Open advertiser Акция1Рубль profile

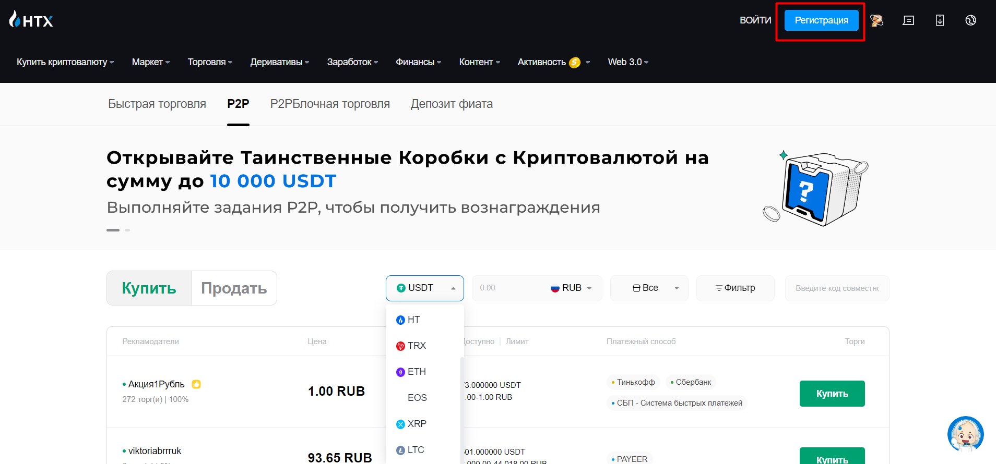coord(156,384)
